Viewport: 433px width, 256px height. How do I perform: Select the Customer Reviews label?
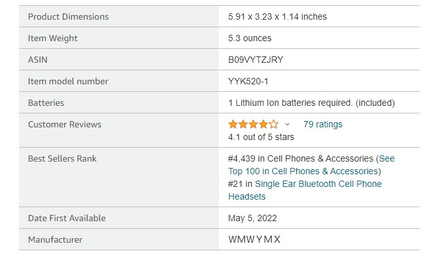tap(65, 124)
